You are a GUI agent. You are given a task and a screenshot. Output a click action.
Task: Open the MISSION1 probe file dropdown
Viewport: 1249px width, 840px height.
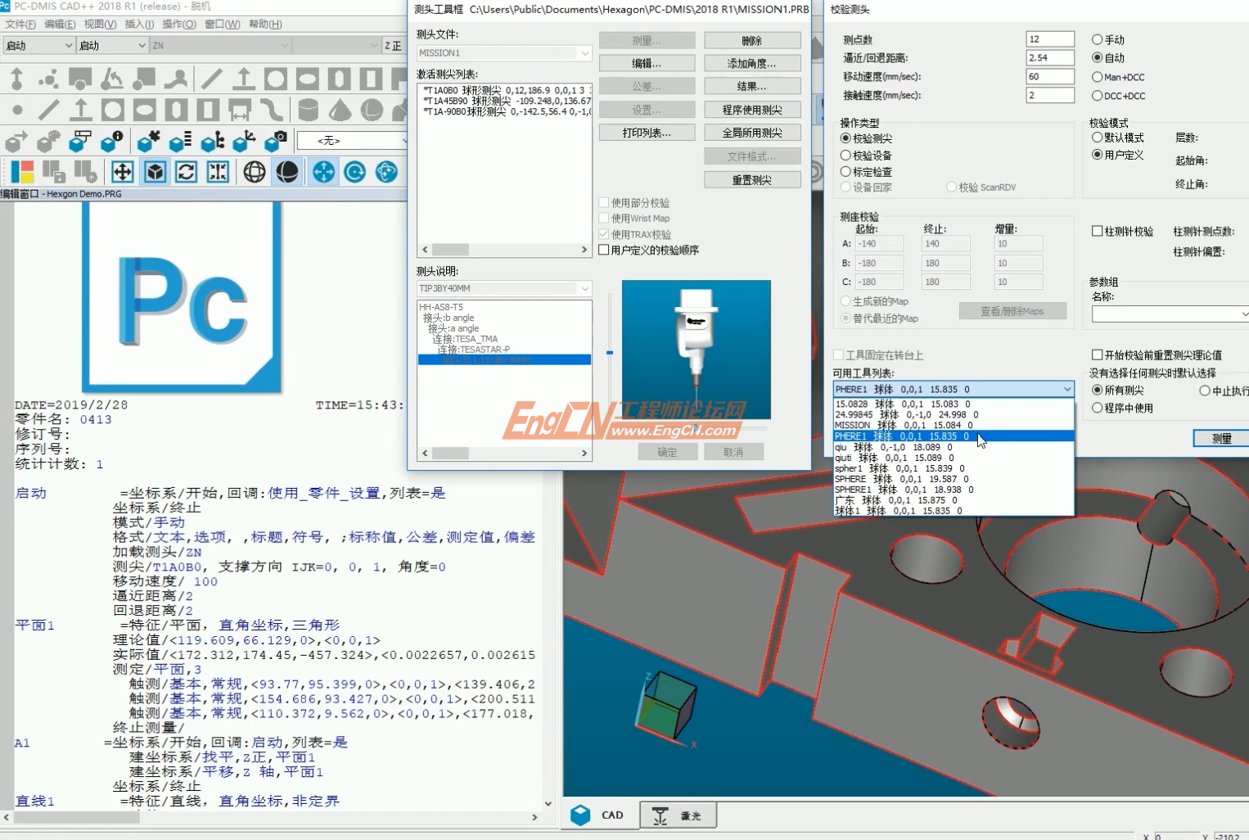[x=583, y=52]
